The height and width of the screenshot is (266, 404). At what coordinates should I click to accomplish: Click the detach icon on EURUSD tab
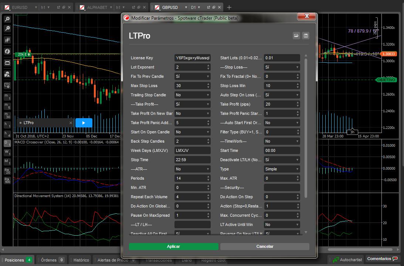pyautogui.click(x=58, y=7)
